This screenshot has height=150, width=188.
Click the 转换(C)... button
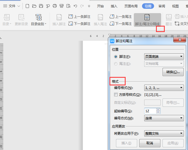coord(173,72)
